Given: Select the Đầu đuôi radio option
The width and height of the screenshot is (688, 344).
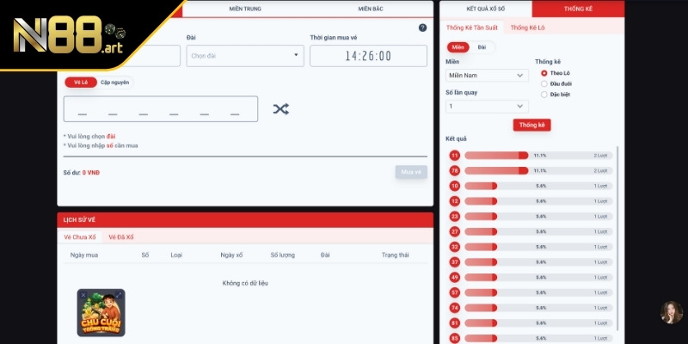Looking at the screenshot, I should click(544, 83).
